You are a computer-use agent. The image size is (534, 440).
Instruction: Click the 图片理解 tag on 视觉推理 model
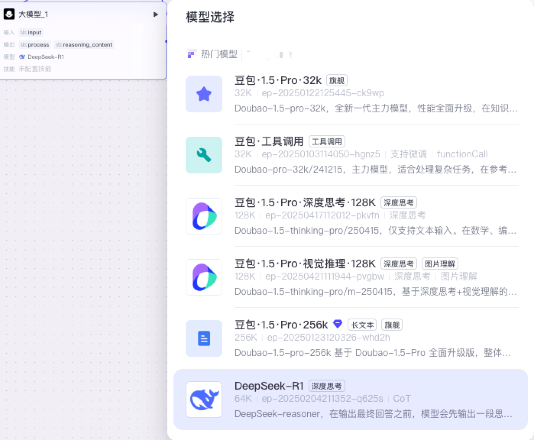point(440,264)
